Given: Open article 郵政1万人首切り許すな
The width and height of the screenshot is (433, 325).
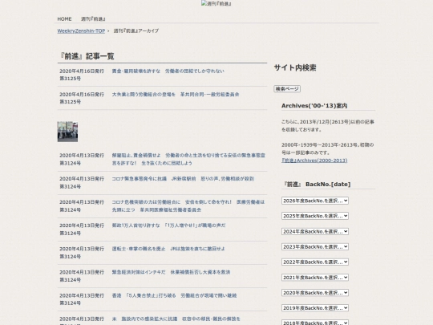Looking at the screenshot, I should [x=168, y=225].
